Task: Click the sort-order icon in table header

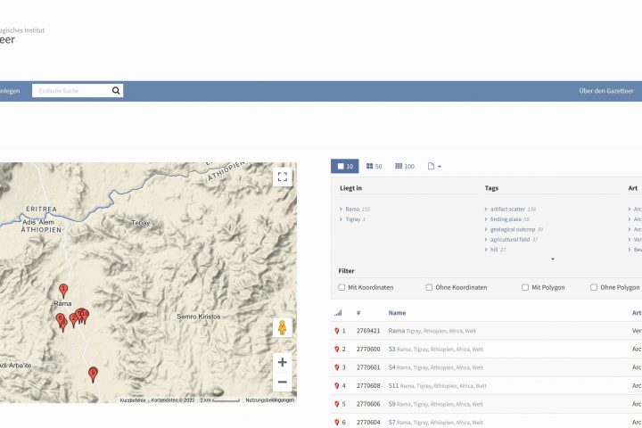Action: pyautogui.click(x=338, y=313)
